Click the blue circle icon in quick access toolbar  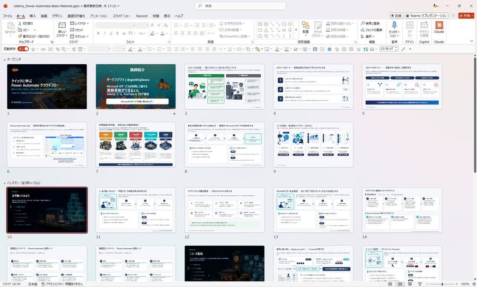(x=329, y=49)
